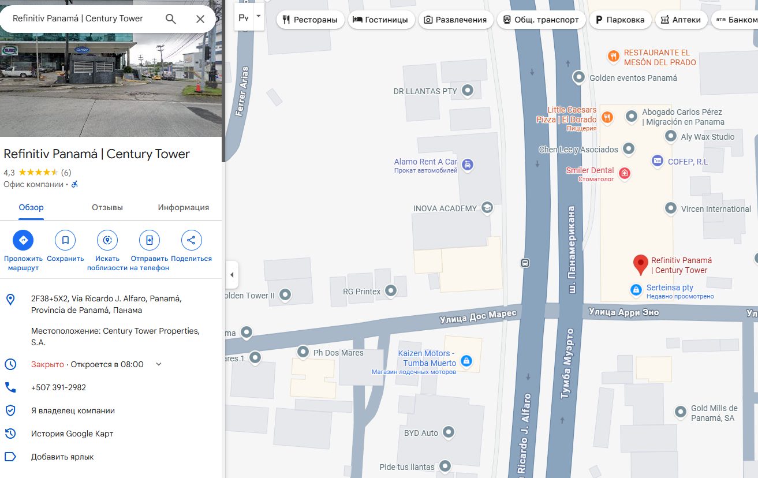
Task: Click the DR LLANTAS PTY marker
Action: point(468,90)
